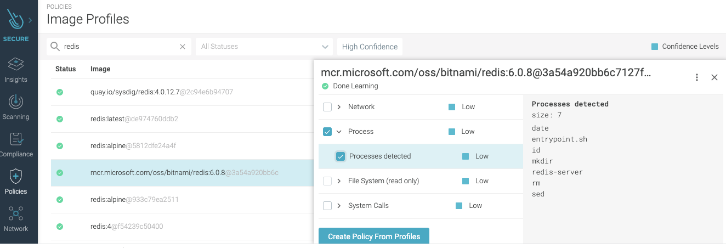Uncheck the Process checkbox

pyautogui.click(x=327, y=132)
